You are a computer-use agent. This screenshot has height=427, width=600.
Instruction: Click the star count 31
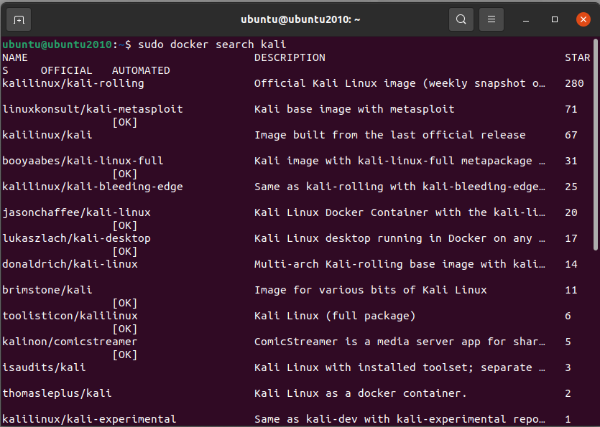571,161
